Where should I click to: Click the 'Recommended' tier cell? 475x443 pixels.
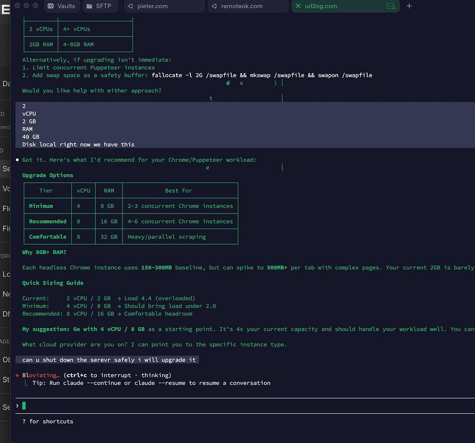click(x=47, y=221)
